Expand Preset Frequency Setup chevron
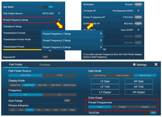The width and height of the screenshot is (162, 117). tap(59, 20)
